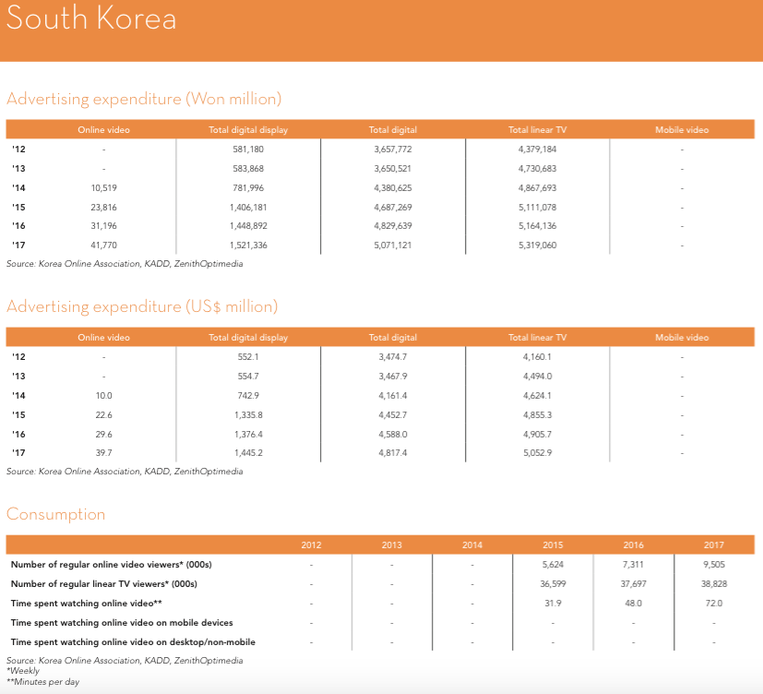This screenshot has height=694, width=763.
Task: Click time spent value 48.0
Action: tap(633, 604)
